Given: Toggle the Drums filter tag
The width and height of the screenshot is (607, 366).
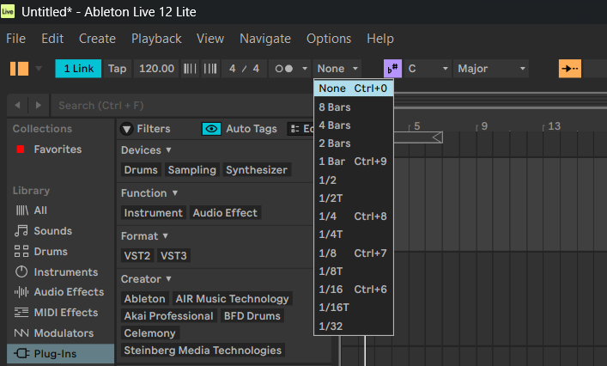Looking at the screenshot, I should pos(141,170).
